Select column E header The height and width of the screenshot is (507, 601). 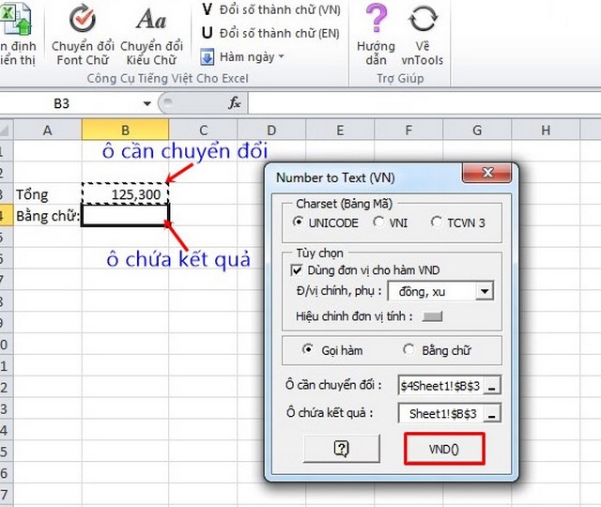(340, 131)
